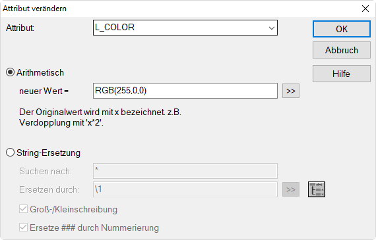Viewport: 376px width, 240px height.
Task: Cancel with the Abbruch button
Action: coord(342,50)
